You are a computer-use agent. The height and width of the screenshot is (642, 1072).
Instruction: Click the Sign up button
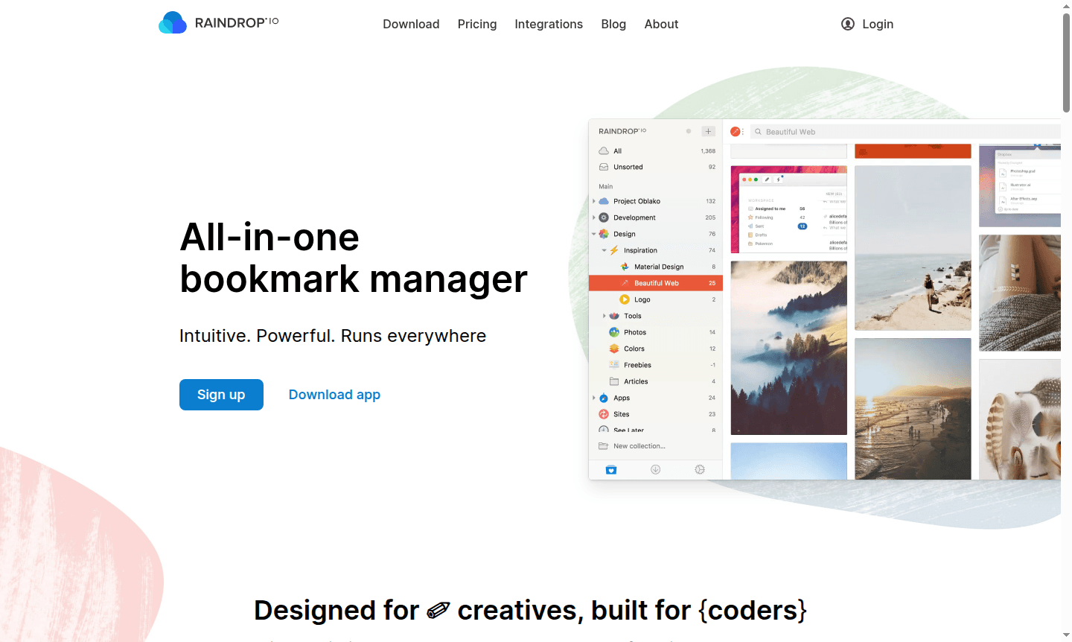221,394
